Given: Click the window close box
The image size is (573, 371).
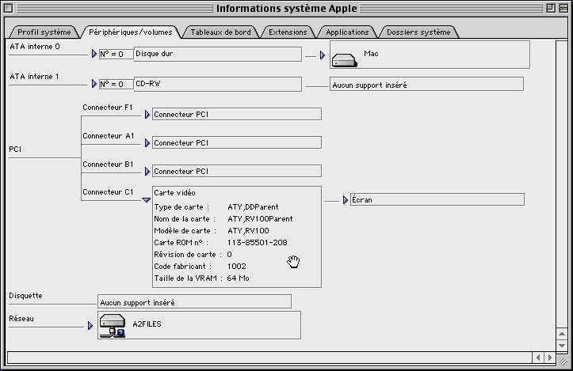Looking at the screenshot, I should coord(9,8).
